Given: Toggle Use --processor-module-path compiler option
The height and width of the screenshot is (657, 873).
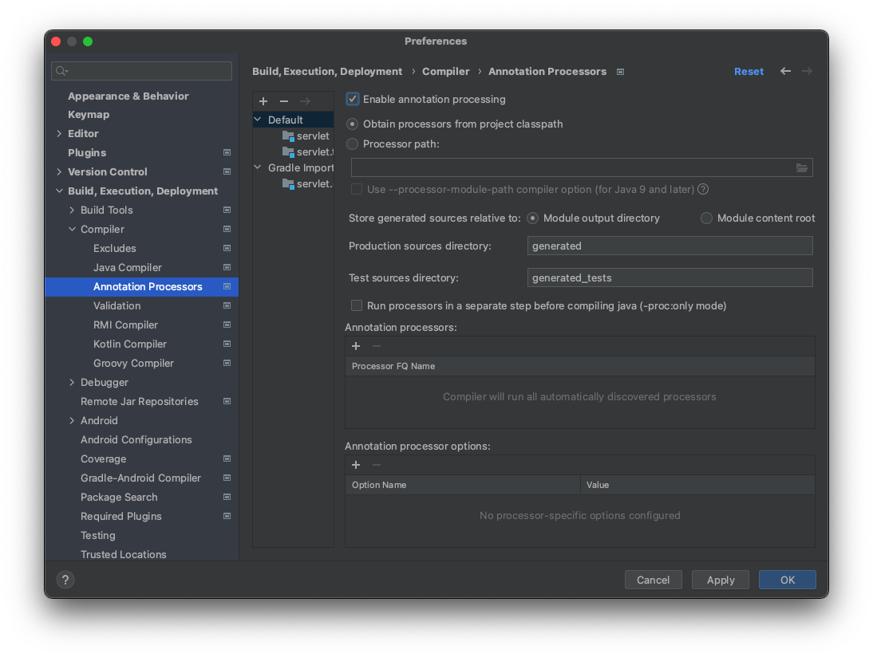Looking at the screenshot, I should [x=357, y=189].
